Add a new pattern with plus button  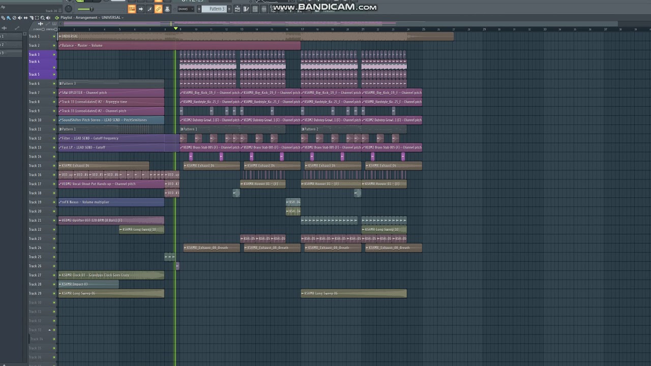click(229, 9)
